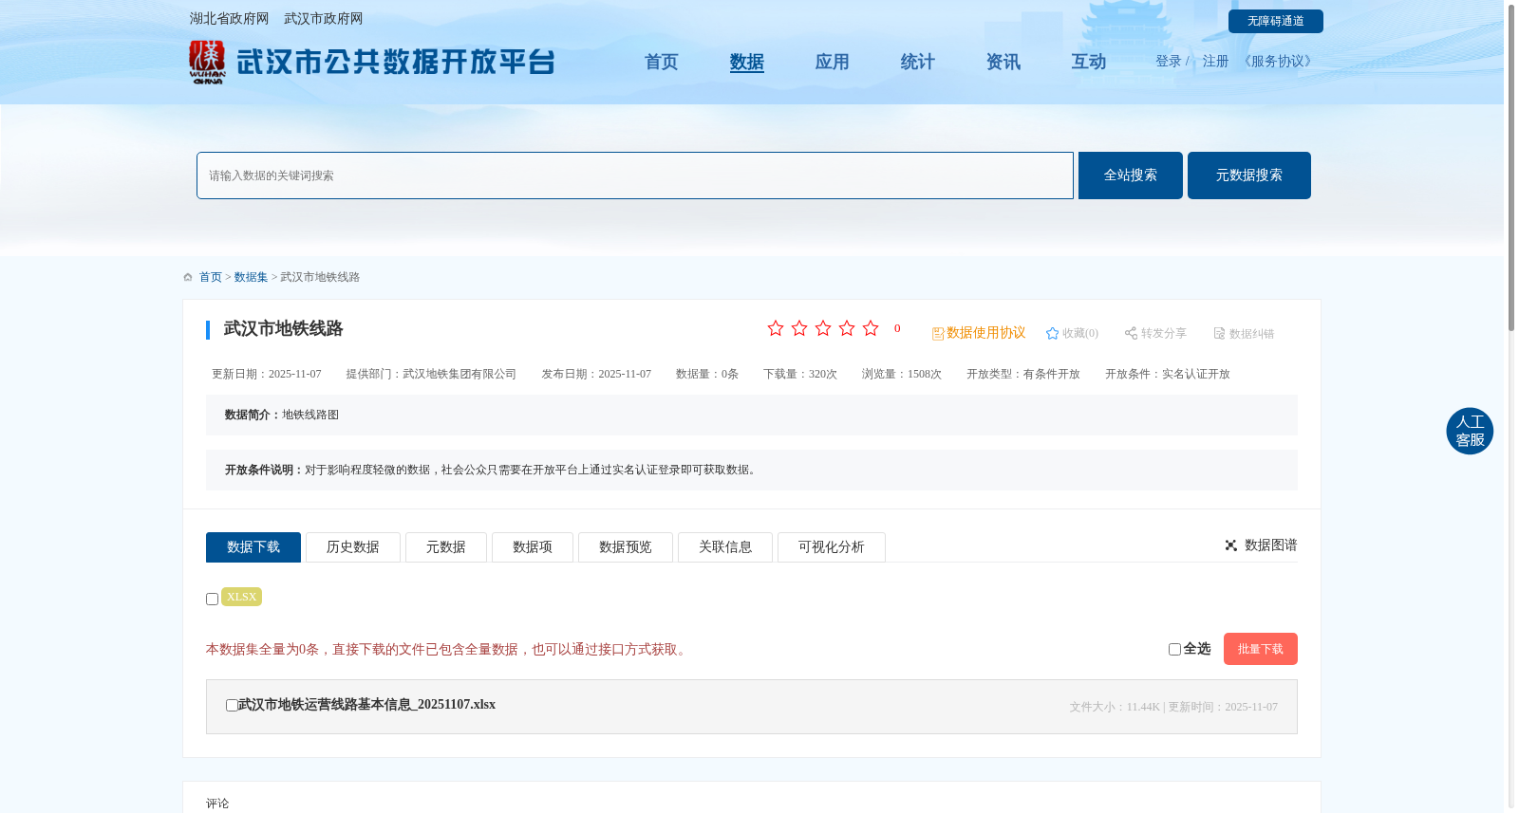Open the 数据 nav menu

[747, 62]
